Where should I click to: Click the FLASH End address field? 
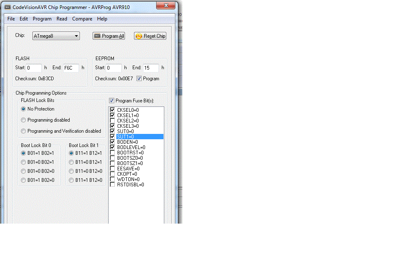[70, 68]
